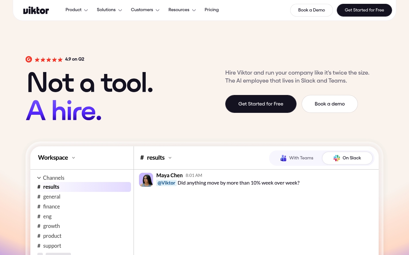Open the Workspace dropdown
This screenshot has height=255, width=409.
click(x=57, y=158)
